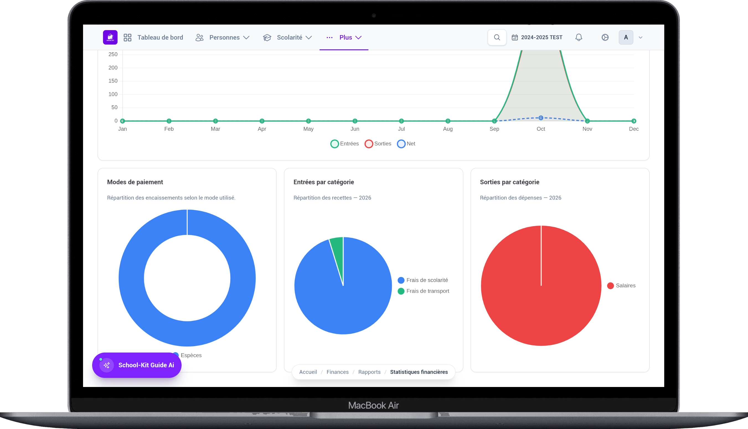Image resolution: width=748 pixels, height=429 pixels.
Task: Open the Plus menu tab
Action: (x=344, y=37)
